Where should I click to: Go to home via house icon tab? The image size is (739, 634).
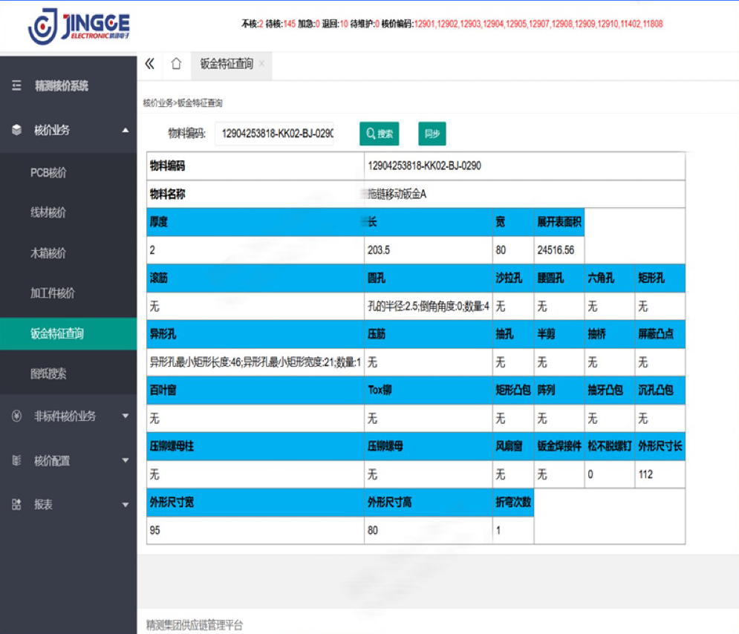(176, 64)
